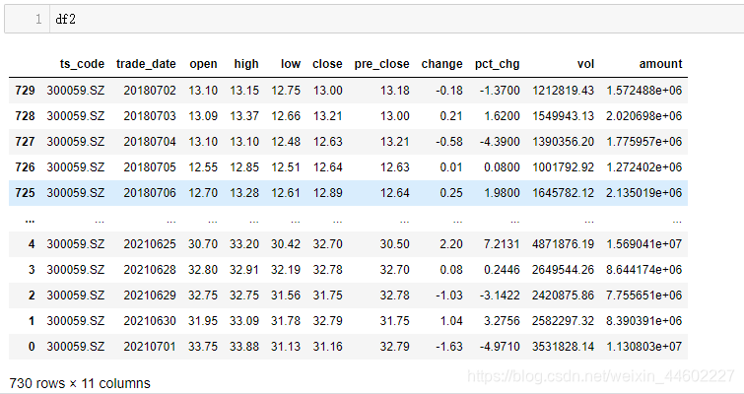Click trade date 20180702
This screenshot has height=394, width=744.
(150, 90)
